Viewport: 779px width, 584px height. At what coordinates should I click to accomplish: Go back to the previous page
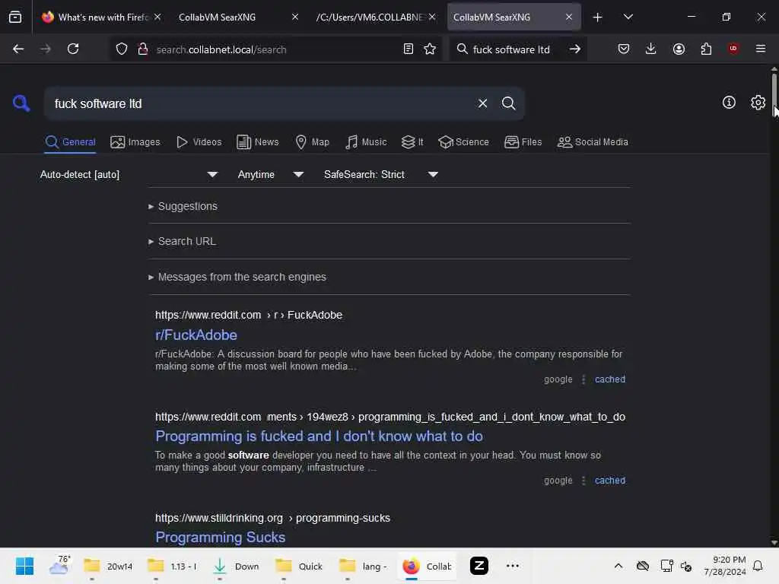(18, 49)
